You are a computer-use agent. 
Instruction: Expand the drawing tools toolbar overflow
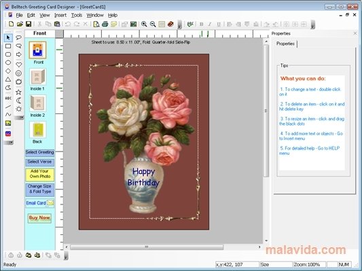click(x=9, y=143)
